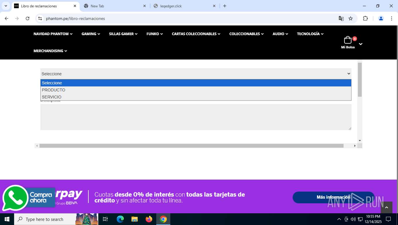This screenshot has height=225, width=398.
Task: Click the horizontal scrollbar left arrow
Action: click(37, 146)
